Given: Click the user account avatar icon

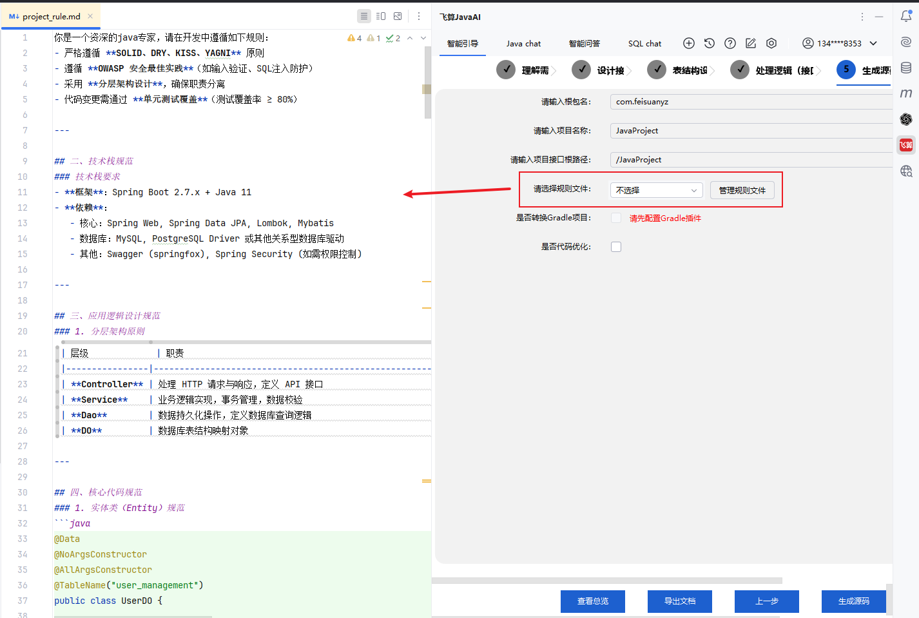Looking at the screenshot, I should tap(808, 43).
